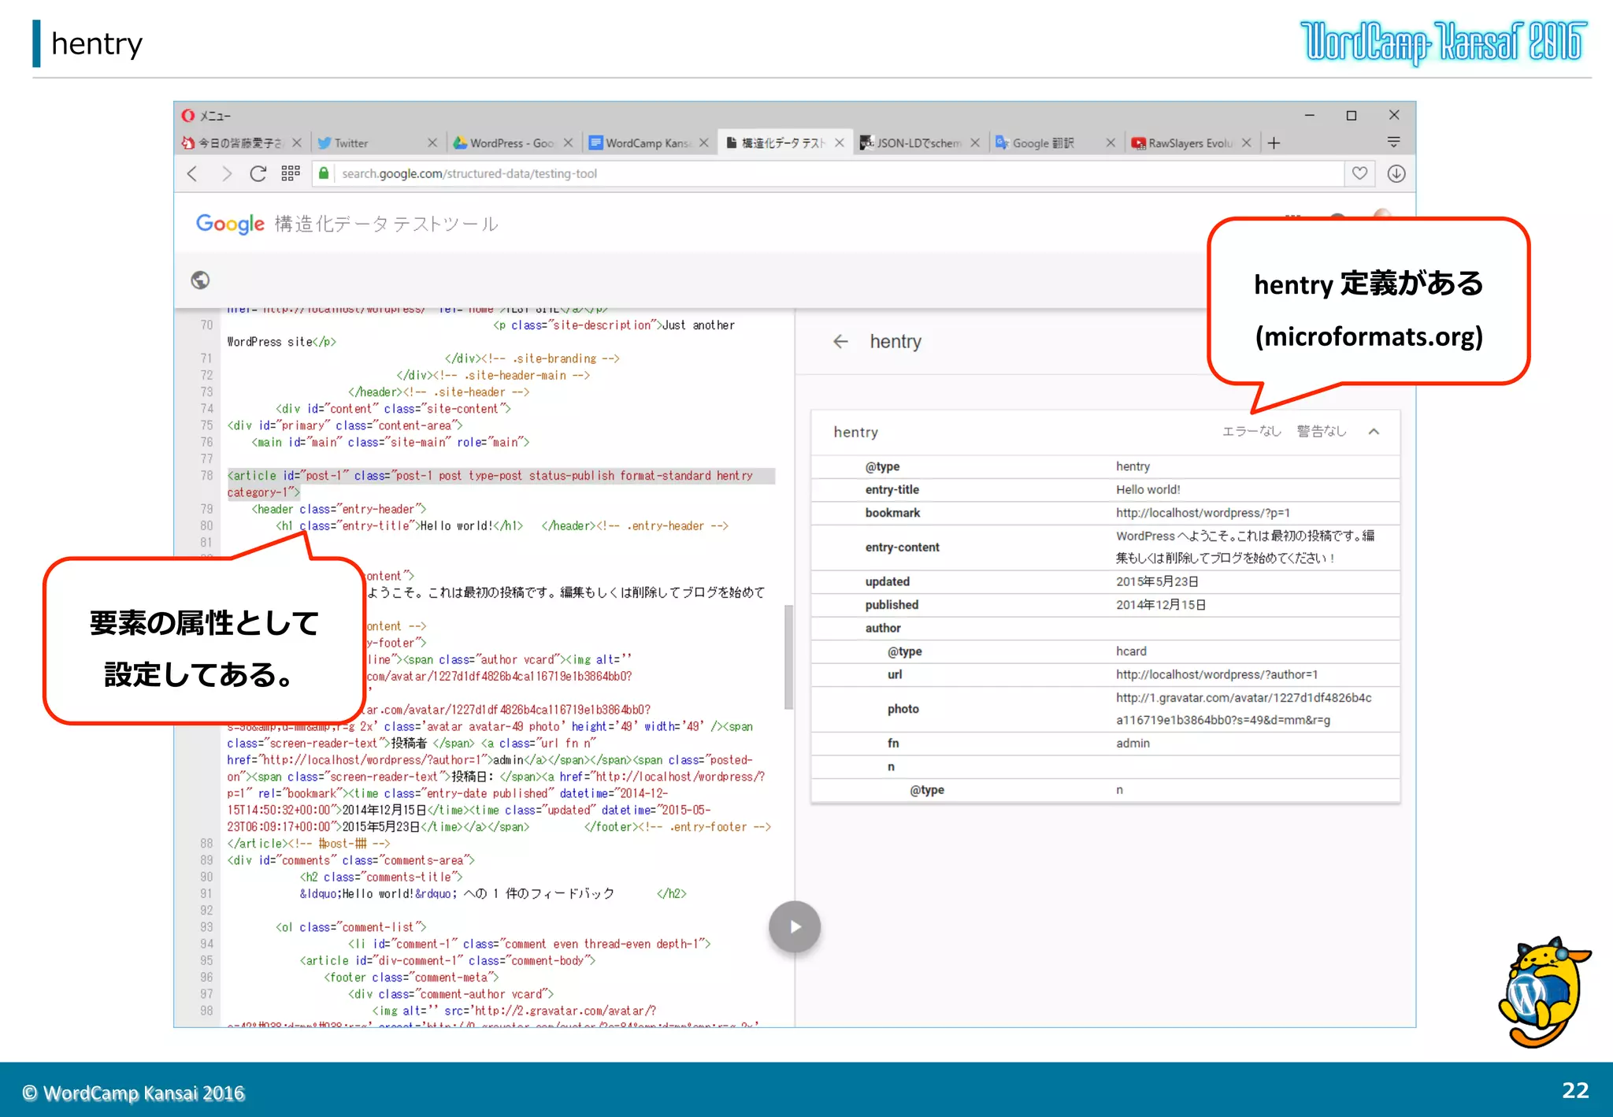Click the code pane vertical scrollbar
Viewport: 1613px width, 1117px height.
point(788,657)
